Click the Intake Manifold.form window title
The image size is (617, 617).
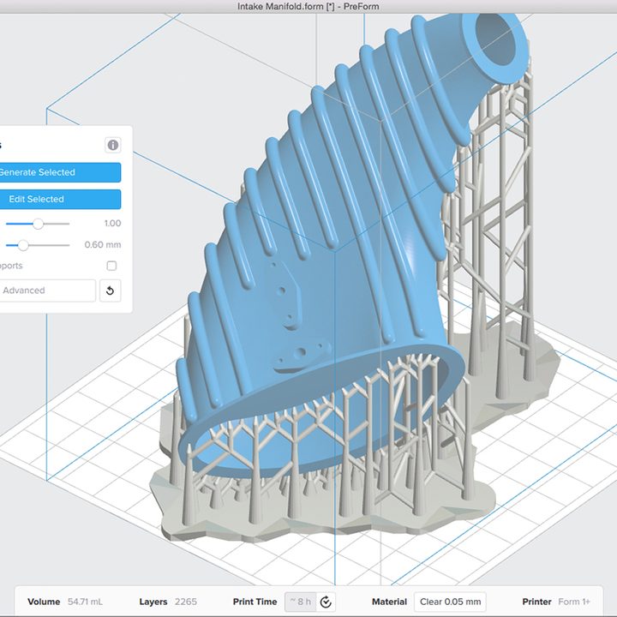308,6
